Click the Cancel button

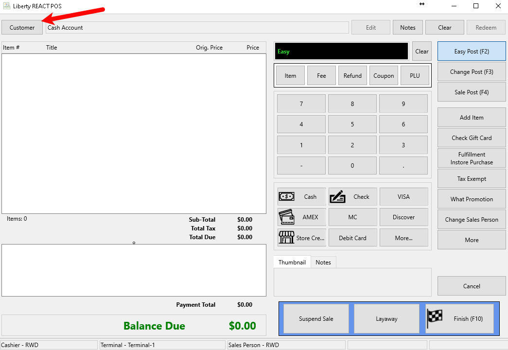click(472, 286)
